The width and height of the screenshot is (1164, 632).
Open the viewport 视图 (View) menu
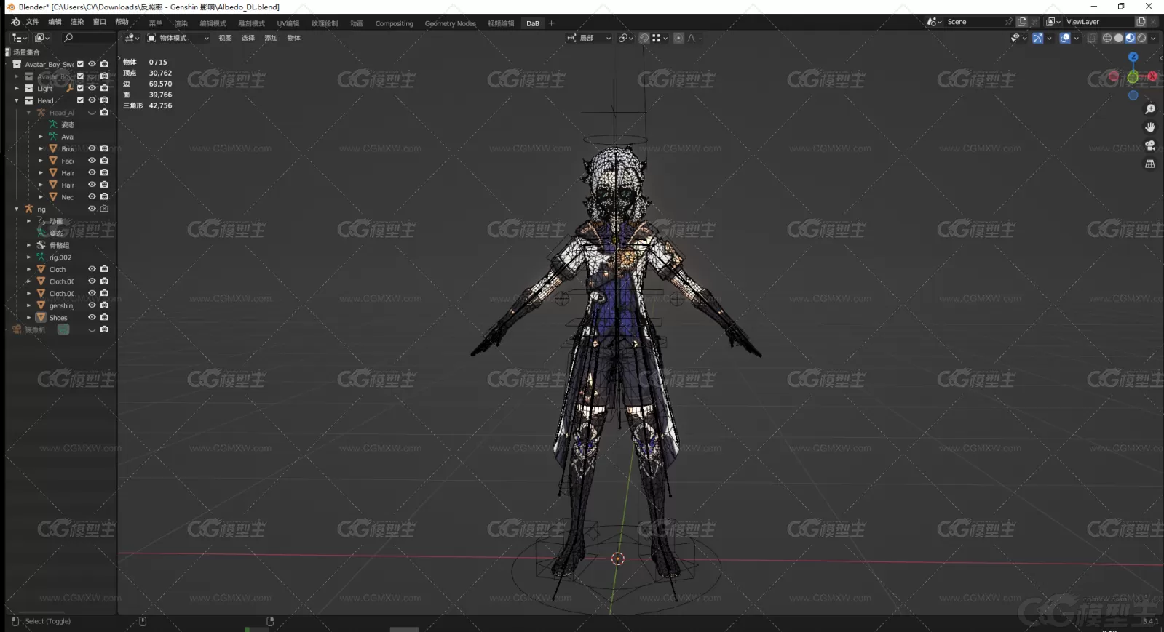[225, 38]
